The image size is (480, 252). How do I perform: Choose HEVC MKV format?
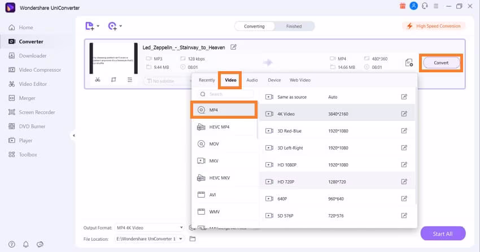pos(224,178)
